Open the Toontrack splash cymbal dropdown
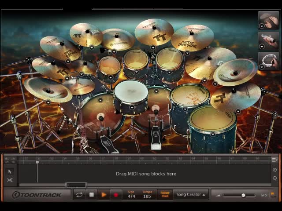Viewport: 282px width, 211px height. 114,52
